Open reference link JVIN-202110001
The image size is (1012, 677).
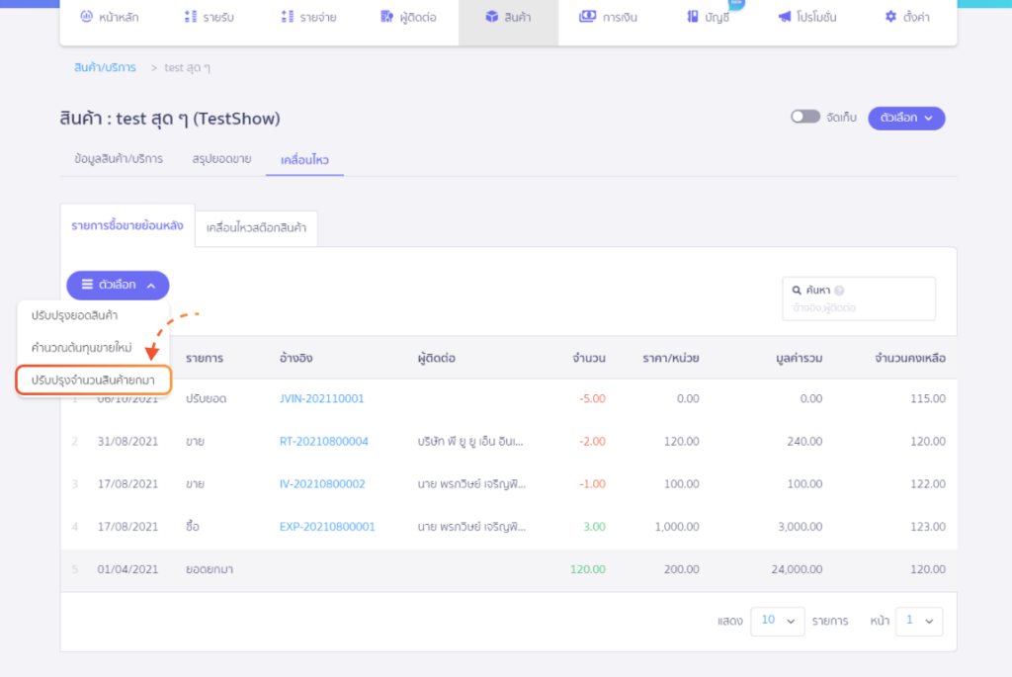321,398
